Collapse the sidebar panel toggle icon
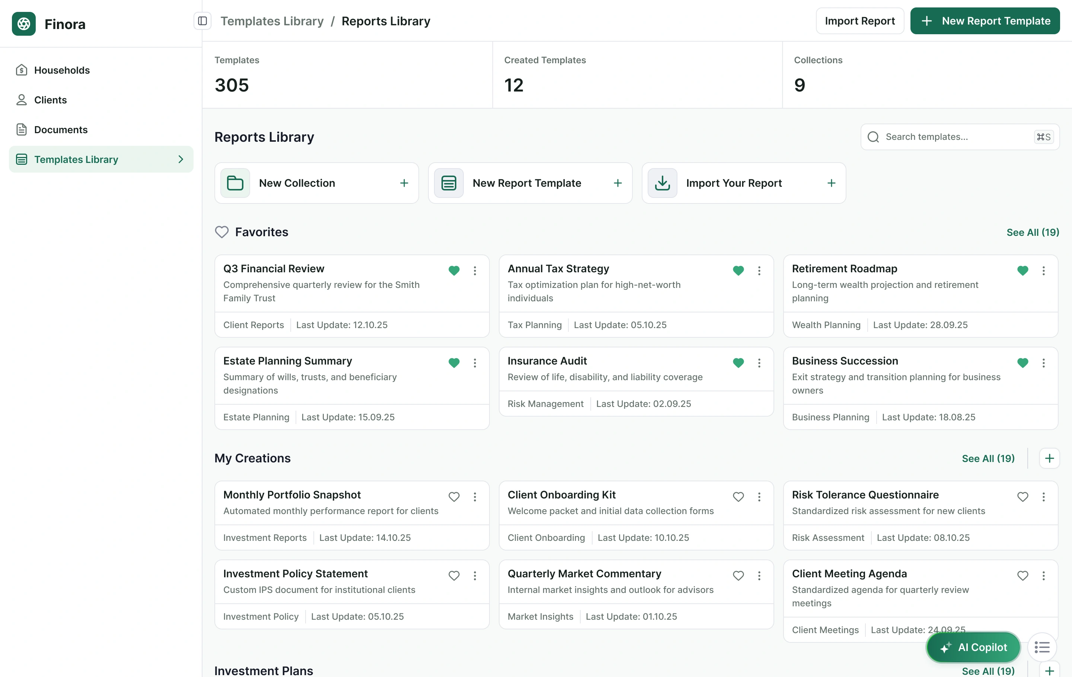 coord(202,21)
